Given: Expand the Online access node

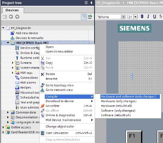Looking at the screenshot, I should click(3, 127).
